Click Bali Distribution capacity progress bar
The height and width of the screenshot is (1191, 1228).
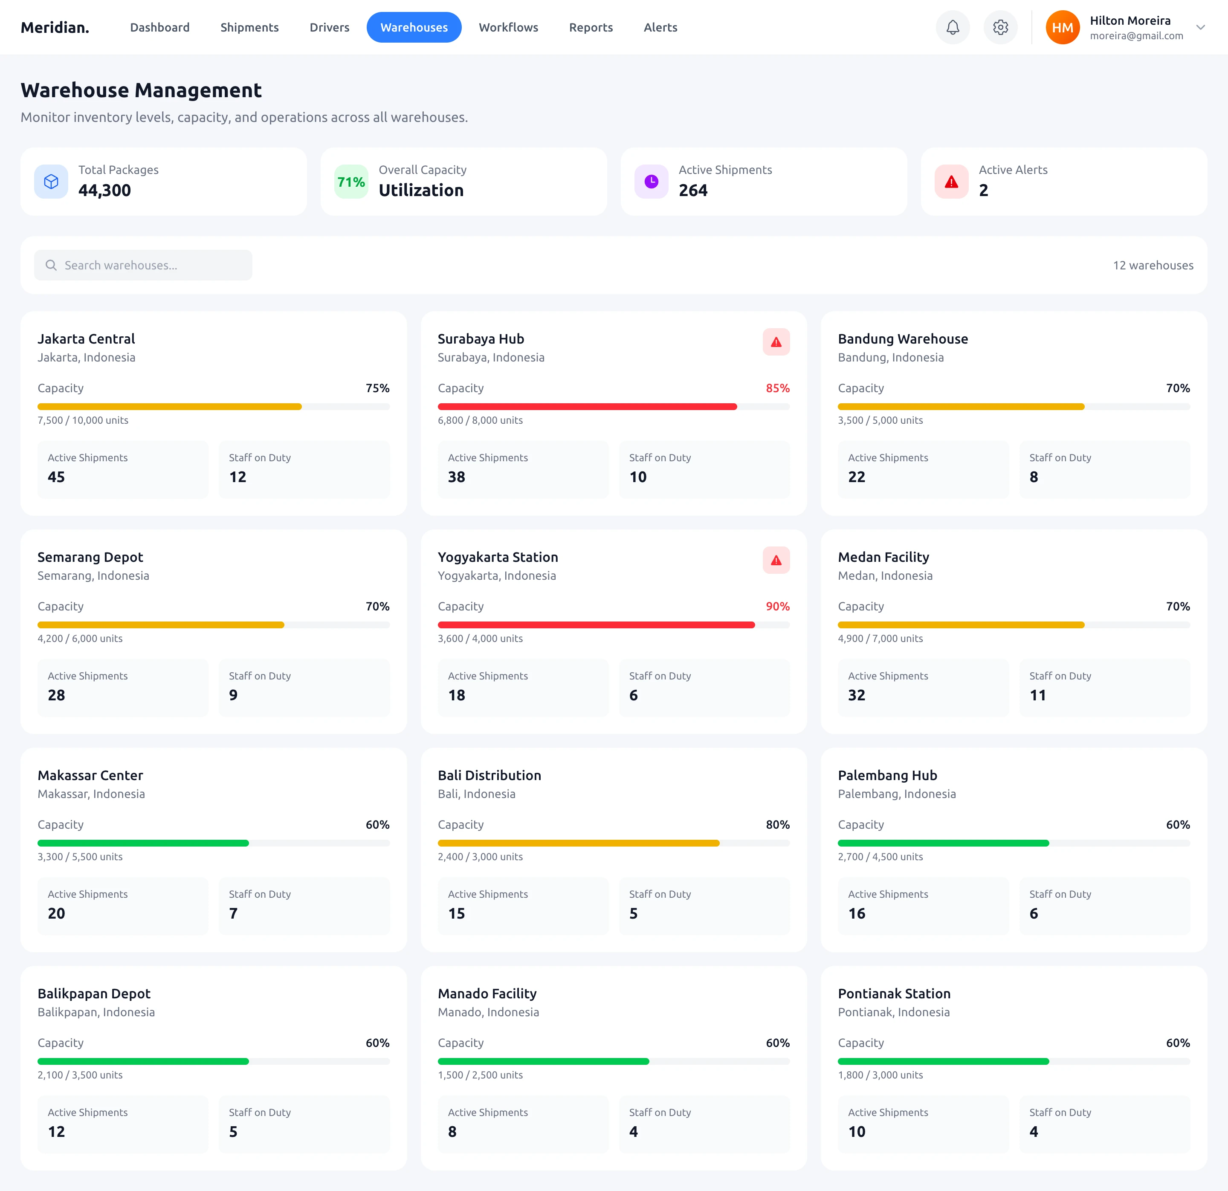(613, 843)
